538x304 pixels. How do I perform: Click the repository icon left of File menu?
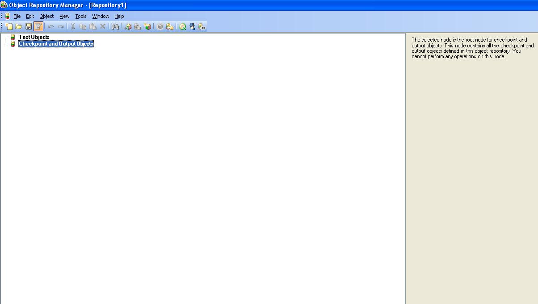point(7,16)
